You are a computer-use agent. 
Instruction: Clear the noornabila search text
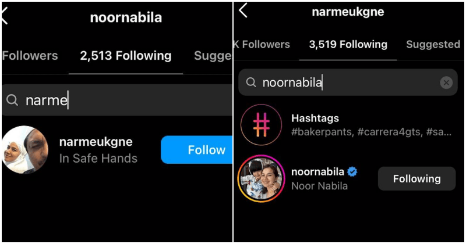[446, 82]
